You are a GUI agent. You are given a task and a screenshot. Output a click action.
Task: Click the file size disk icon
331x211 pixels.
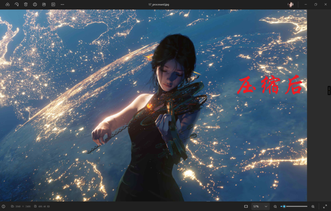pos(35,206)
